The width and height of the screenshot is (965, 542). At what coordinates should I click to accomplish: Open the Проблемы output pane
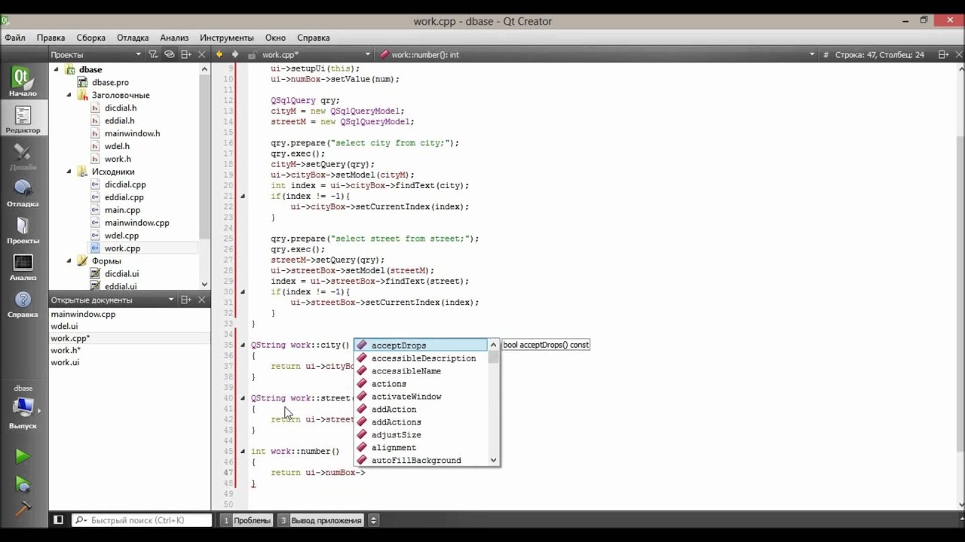pos(246,520)
